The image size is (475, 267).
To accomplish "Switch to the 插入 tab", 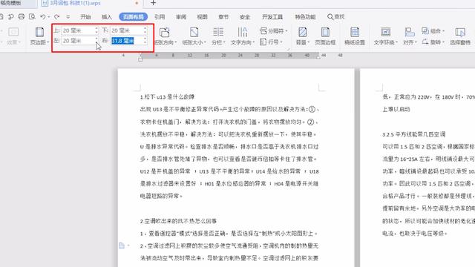I will (x=107, y=17).
